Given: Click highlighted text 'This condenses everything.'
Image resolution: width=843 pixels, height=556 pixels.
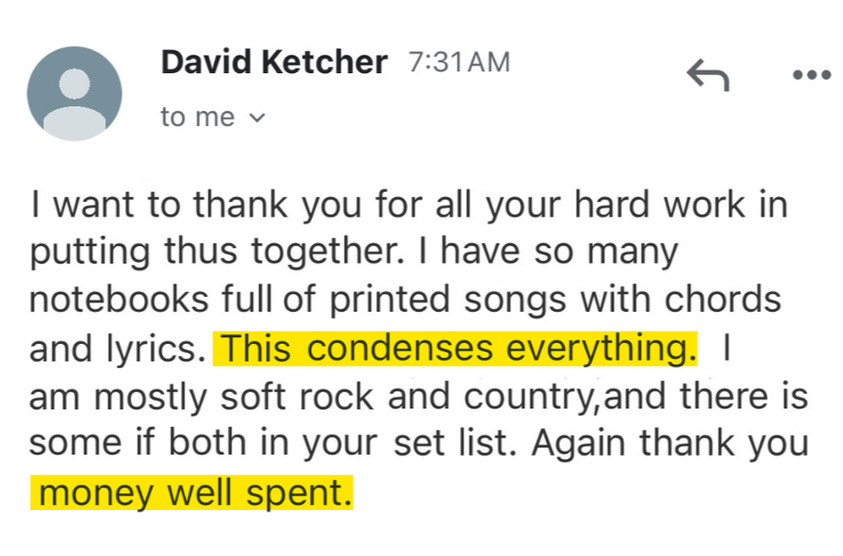Looking at the screenshot, I should (456, 348).
